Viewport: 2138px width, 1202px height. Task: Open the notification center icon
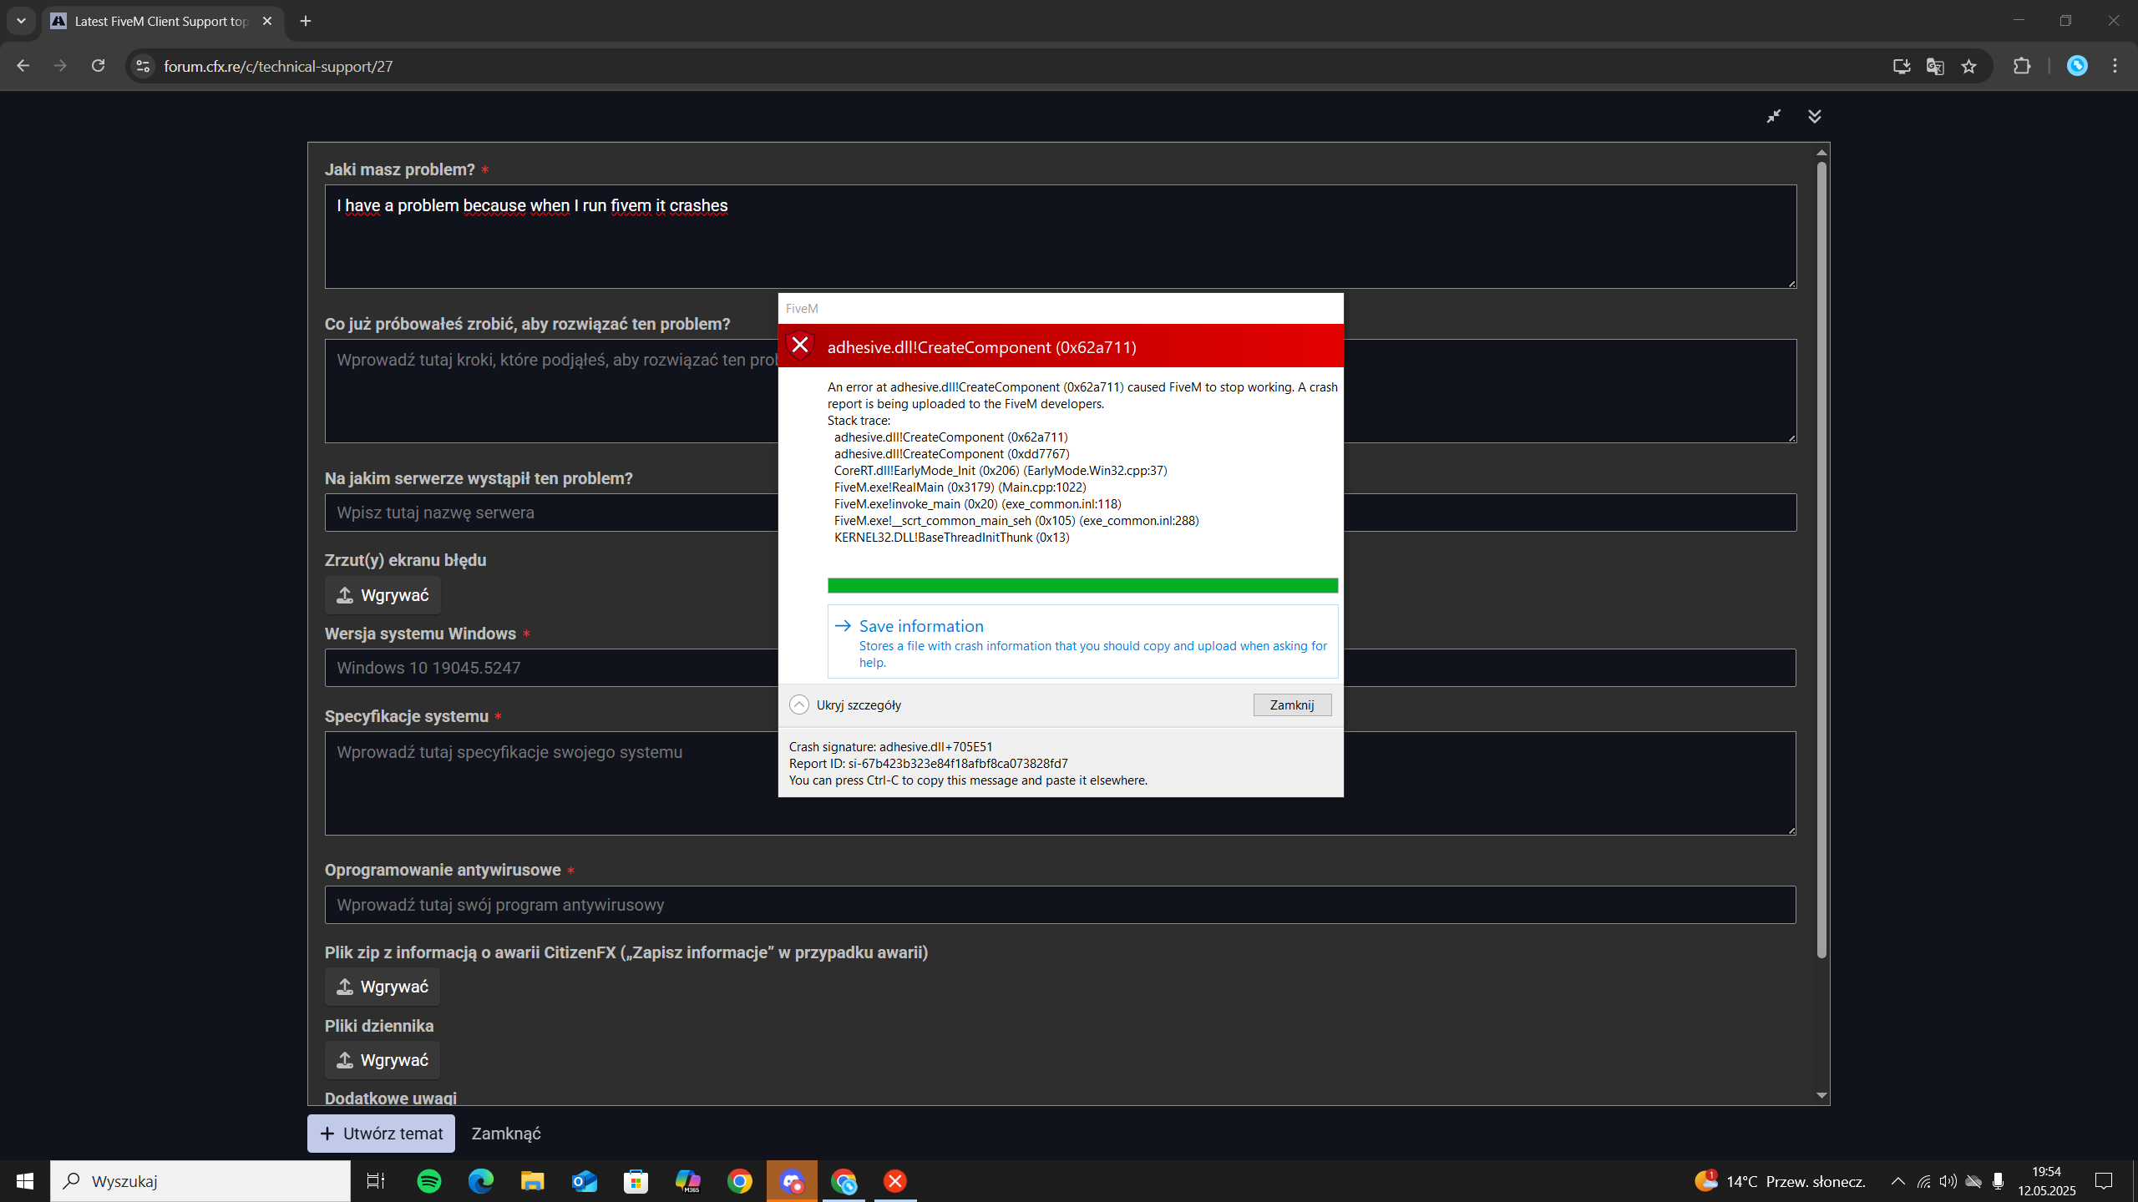coord(2105,1181)
